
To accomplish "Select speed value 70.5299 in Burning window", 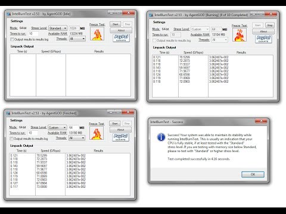I will click(x=185, y=57).
